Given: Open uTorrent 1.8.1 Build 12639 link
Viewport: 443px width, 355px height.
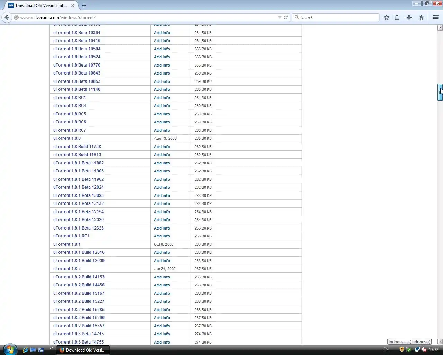Looking at the screenshot, I should (79, 261).
